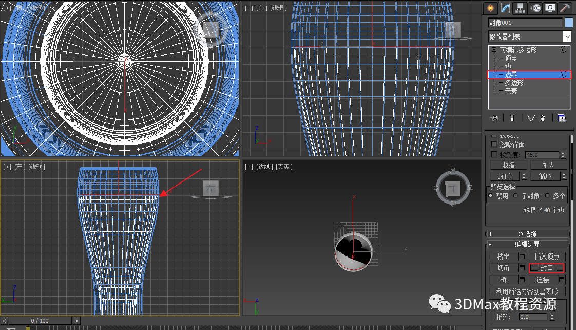This screenshot has width=576, height=330.
Task: Click the 连接 button
Action: coord(543,280)
